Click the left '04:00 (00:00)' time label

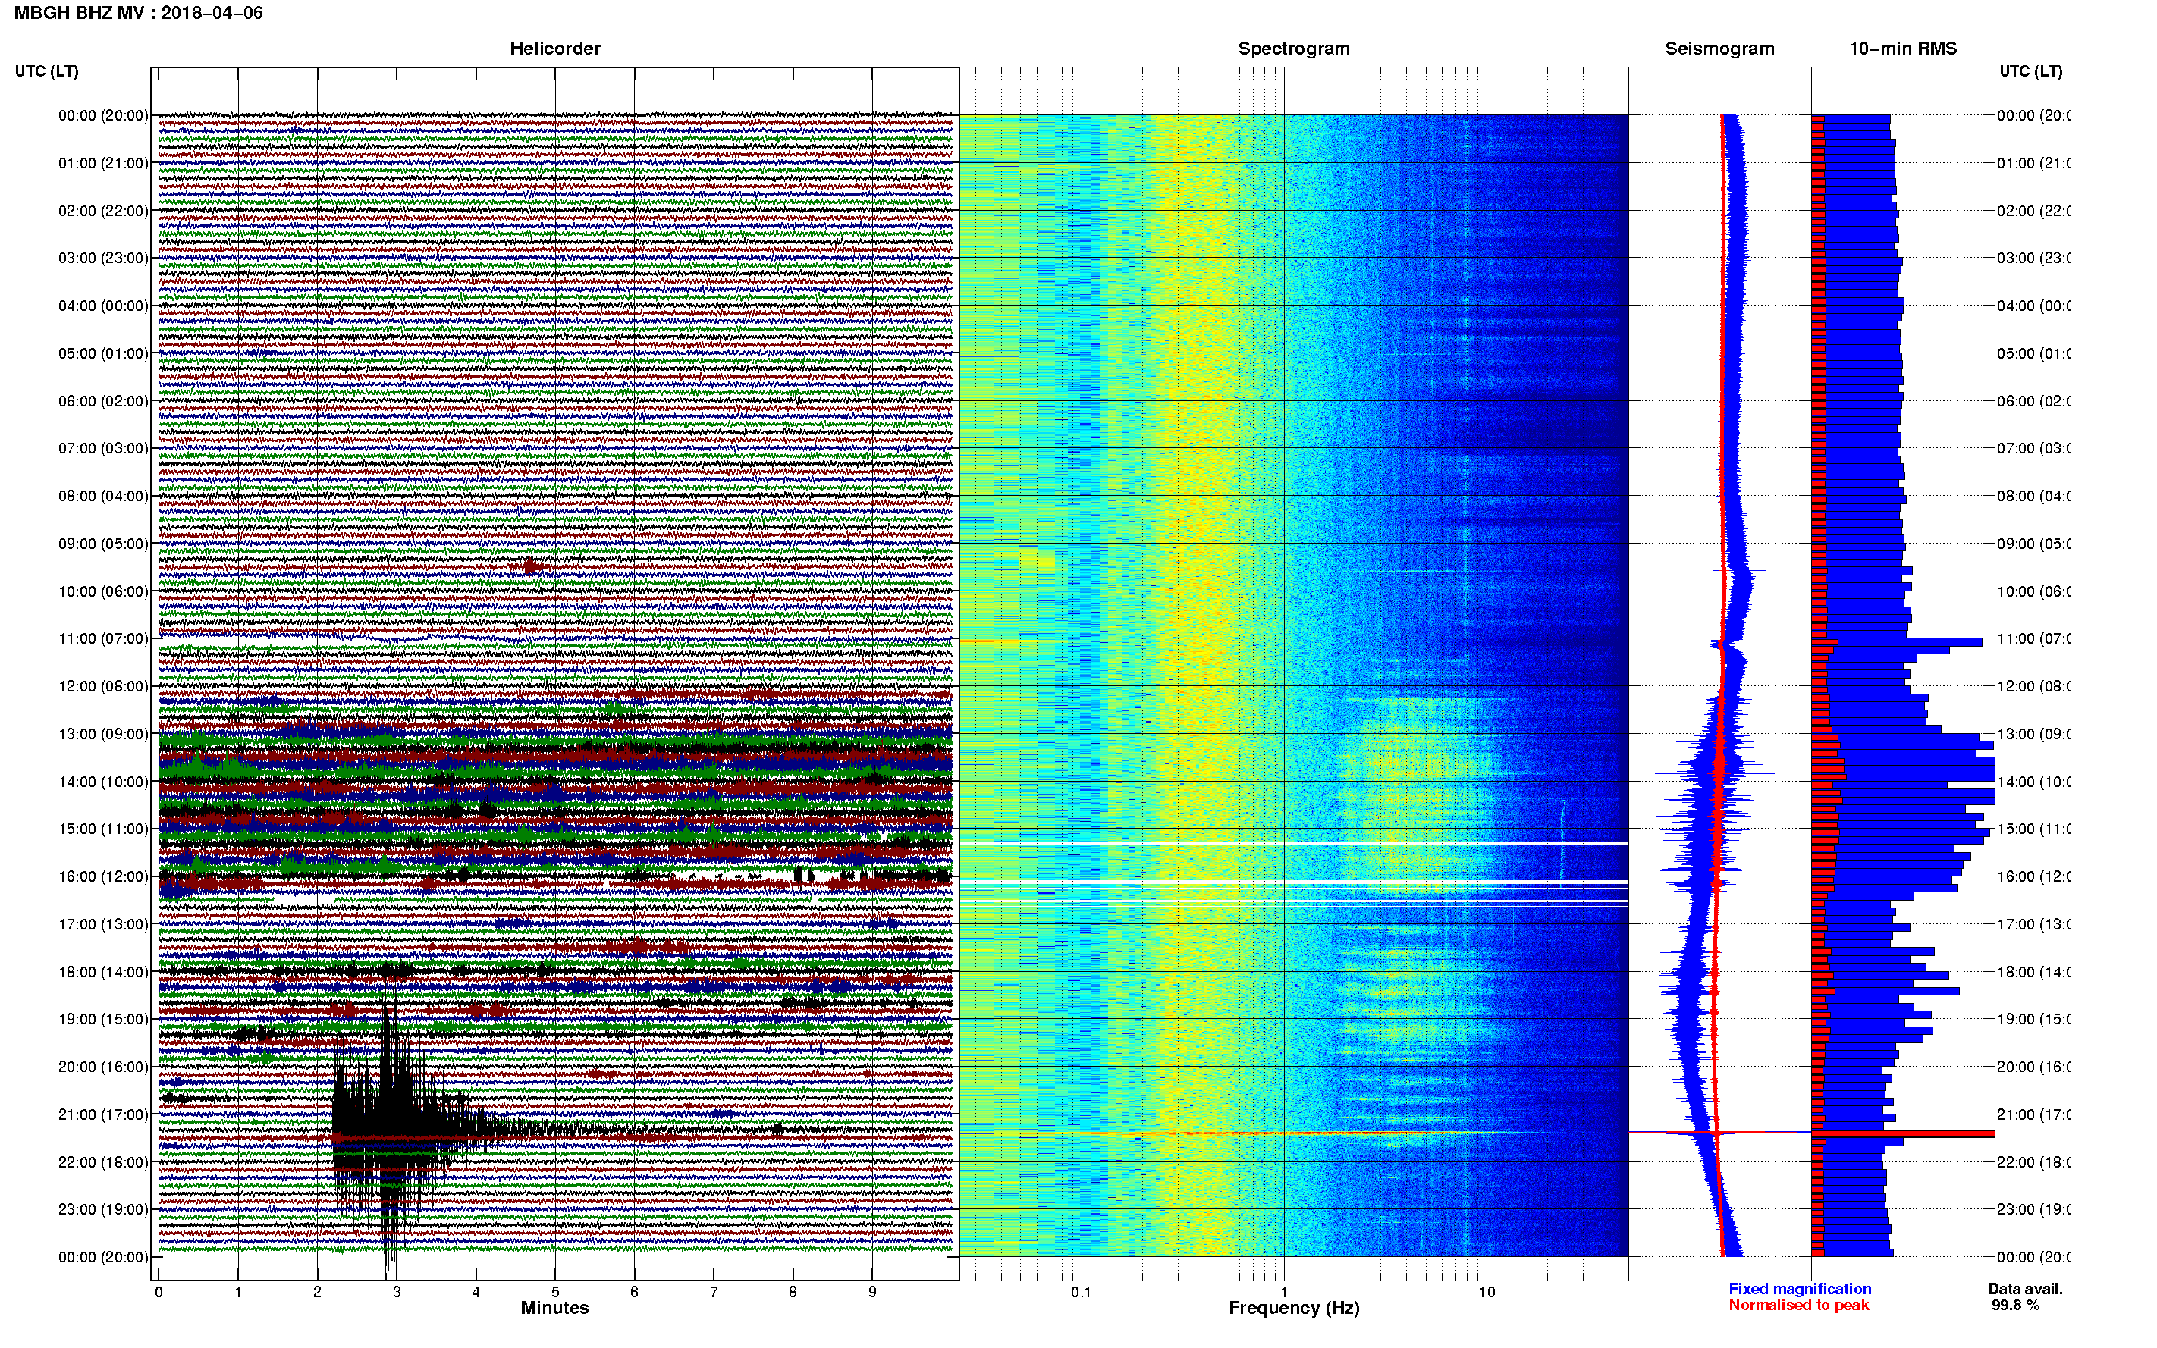(x=103, y=306)
